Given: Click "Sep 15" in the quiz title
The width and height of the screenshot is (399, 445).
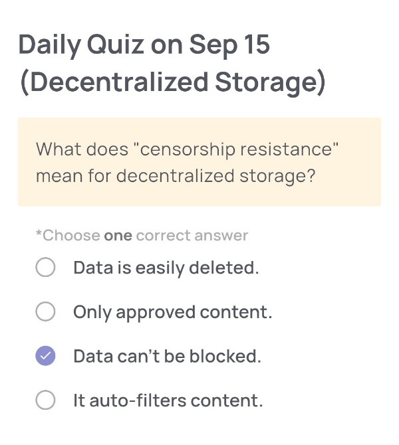Looking at the screenshot, I should point(229,44).
